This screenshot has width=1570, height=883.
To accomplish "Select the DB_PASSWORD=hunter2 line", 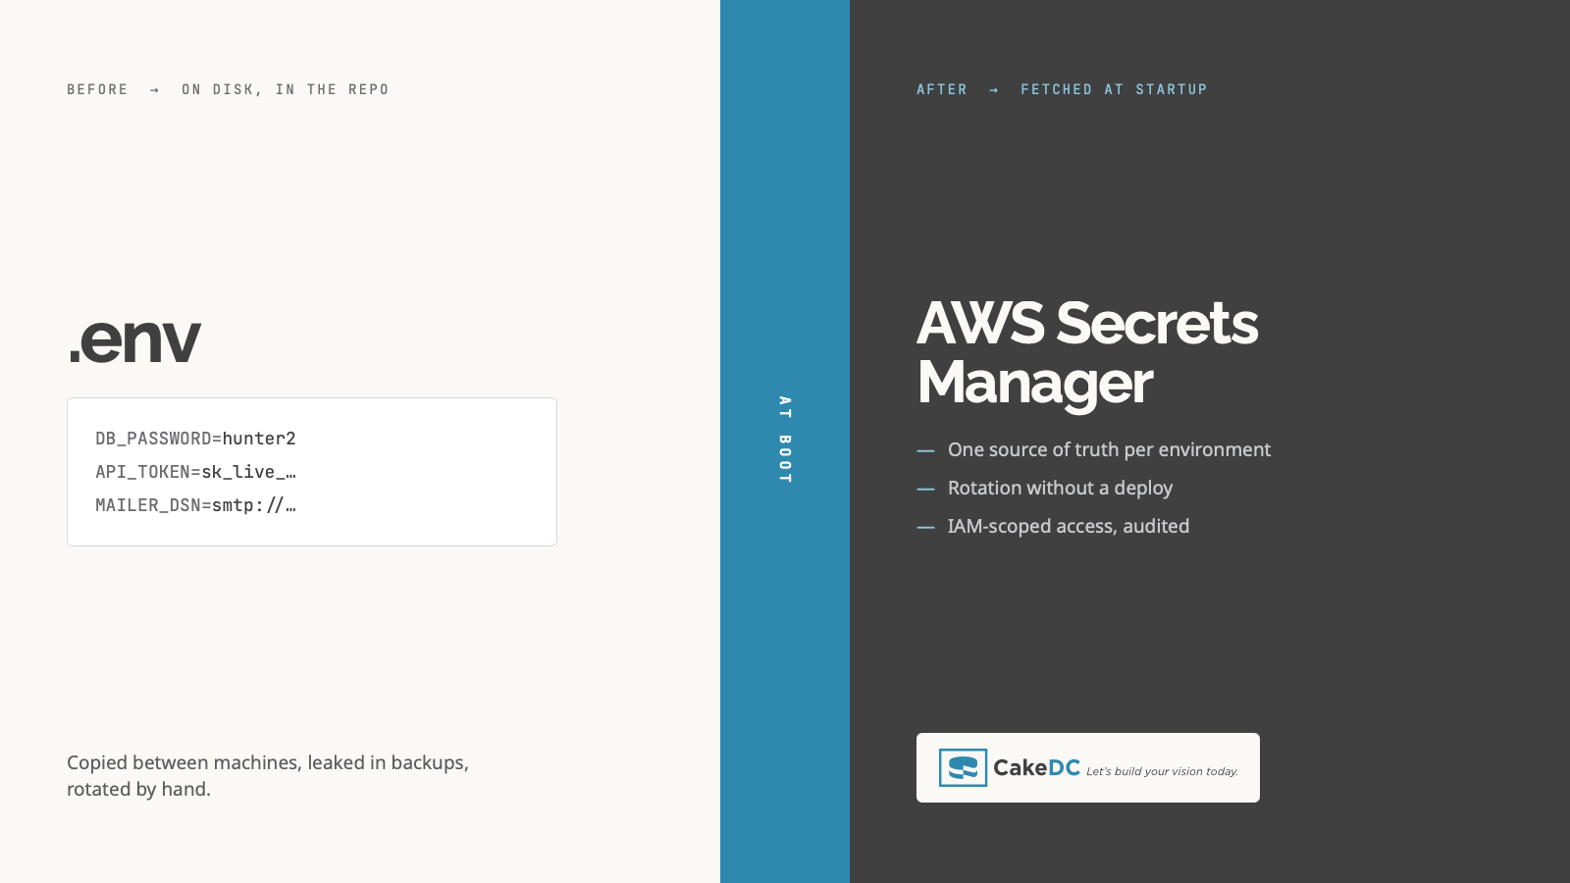I will tap(195, 439).
